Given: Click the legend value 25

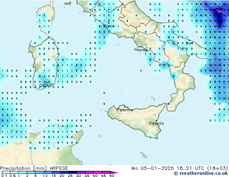Looking at the screenshot, I should point(70,176).
